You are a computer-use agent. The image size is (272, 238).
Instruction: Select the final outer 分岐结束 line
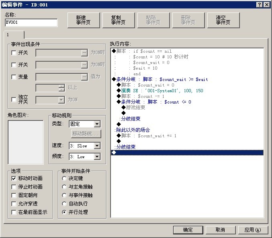tap(187, 147)
